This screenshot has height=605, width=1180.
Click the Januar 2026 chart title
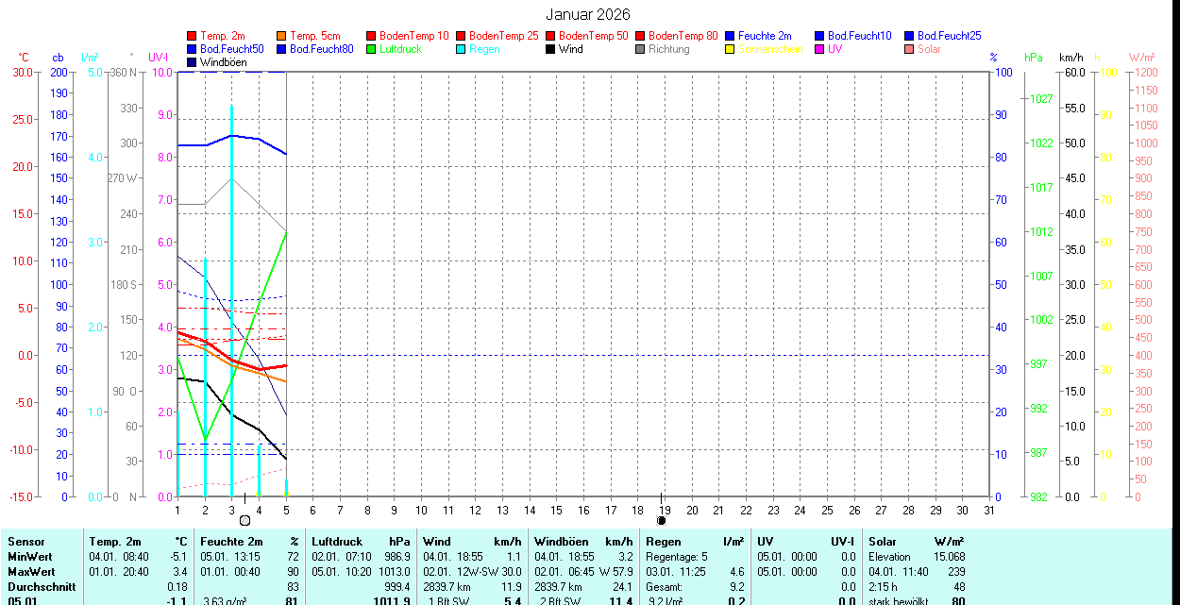point(588,14)
